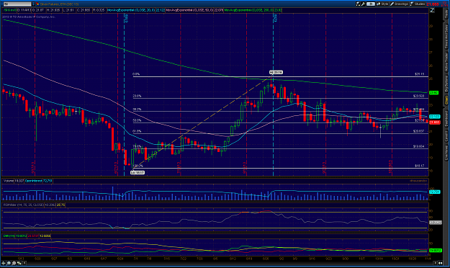Click the 23.6% Fibonacci level label

[137, 96]
